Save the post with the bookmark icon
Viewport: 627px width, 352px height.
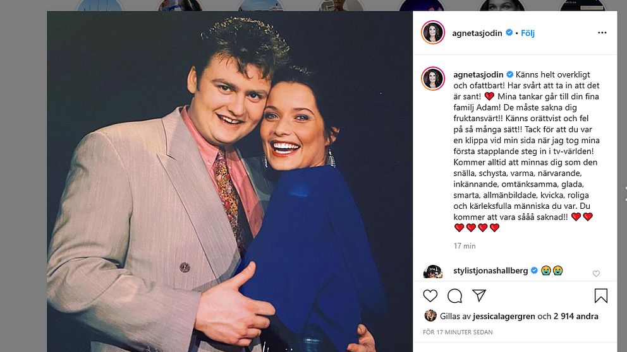[x=600, y=296]
